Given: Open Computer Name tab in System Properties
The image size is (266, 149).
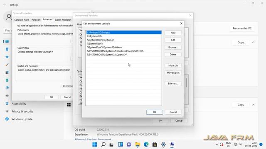Looking at the screenshot, I should coord(22,20).
